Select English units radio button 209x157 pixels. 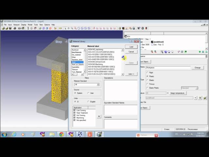tap(88, 102)
